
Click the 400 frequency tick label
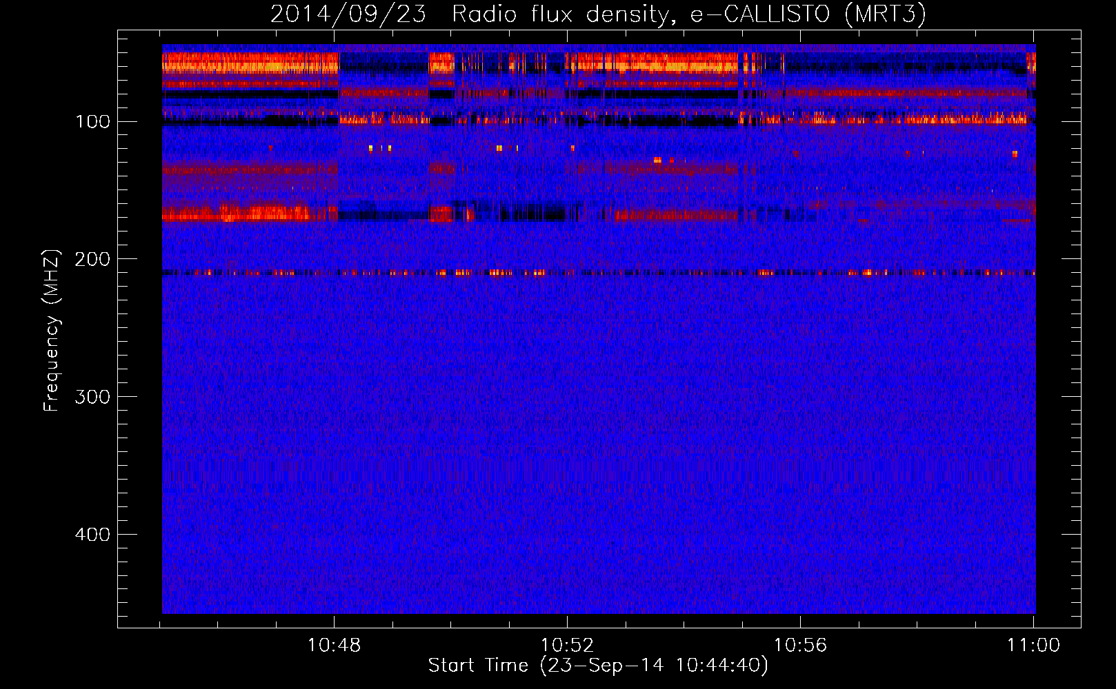pos(92,535)
